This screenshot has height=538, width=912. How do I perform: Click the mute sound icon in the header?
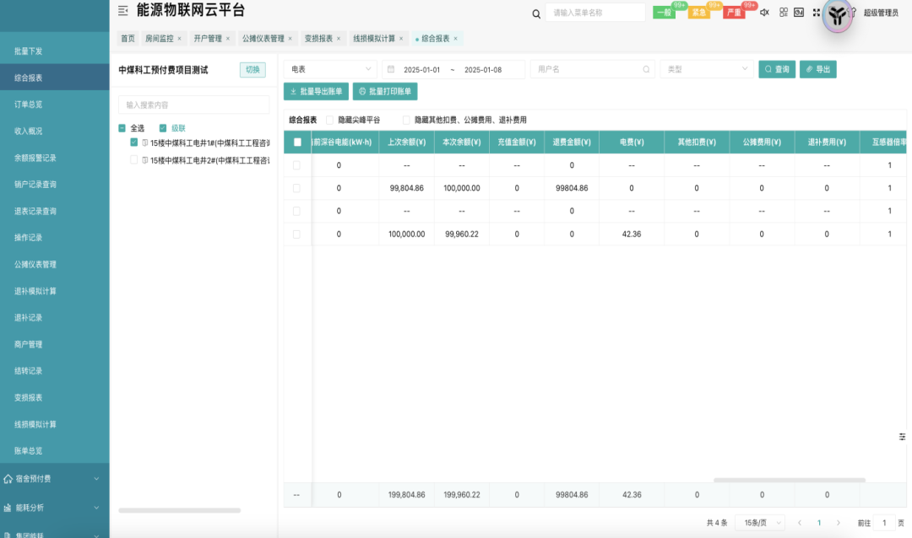763,12
